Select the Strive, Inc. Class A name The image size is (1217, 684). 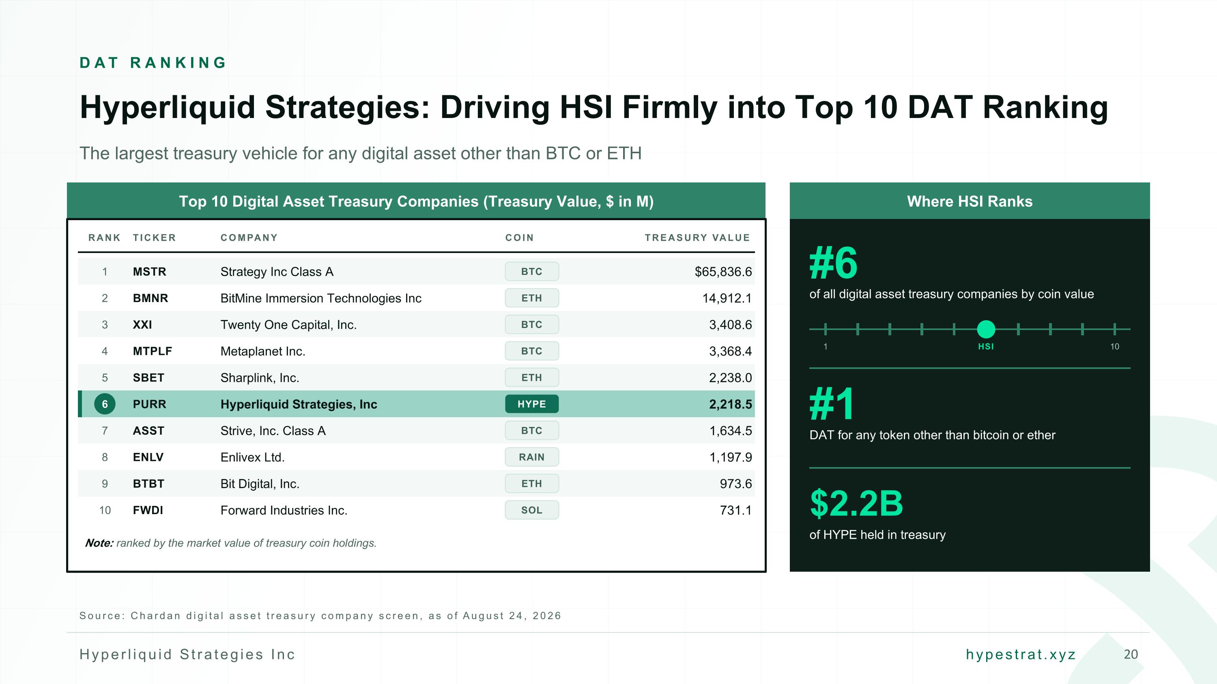(x=273, y=431)
